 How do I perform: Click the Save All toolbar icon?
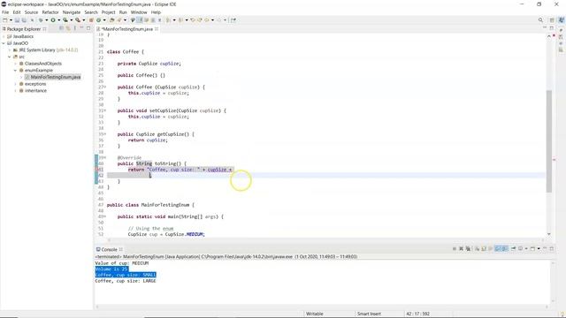tap(24, 20)
